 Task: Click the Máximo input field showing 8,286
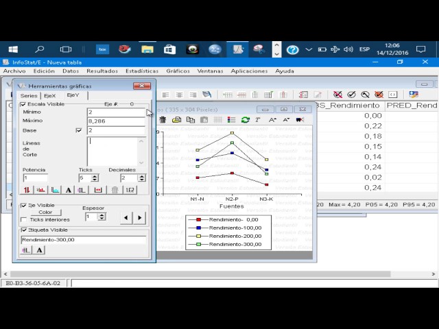[116, 121]
